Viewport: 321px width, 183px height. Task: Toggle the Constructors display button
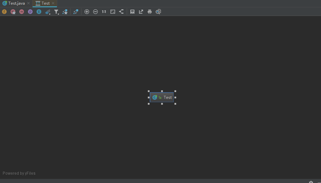(x=13, y=12)
